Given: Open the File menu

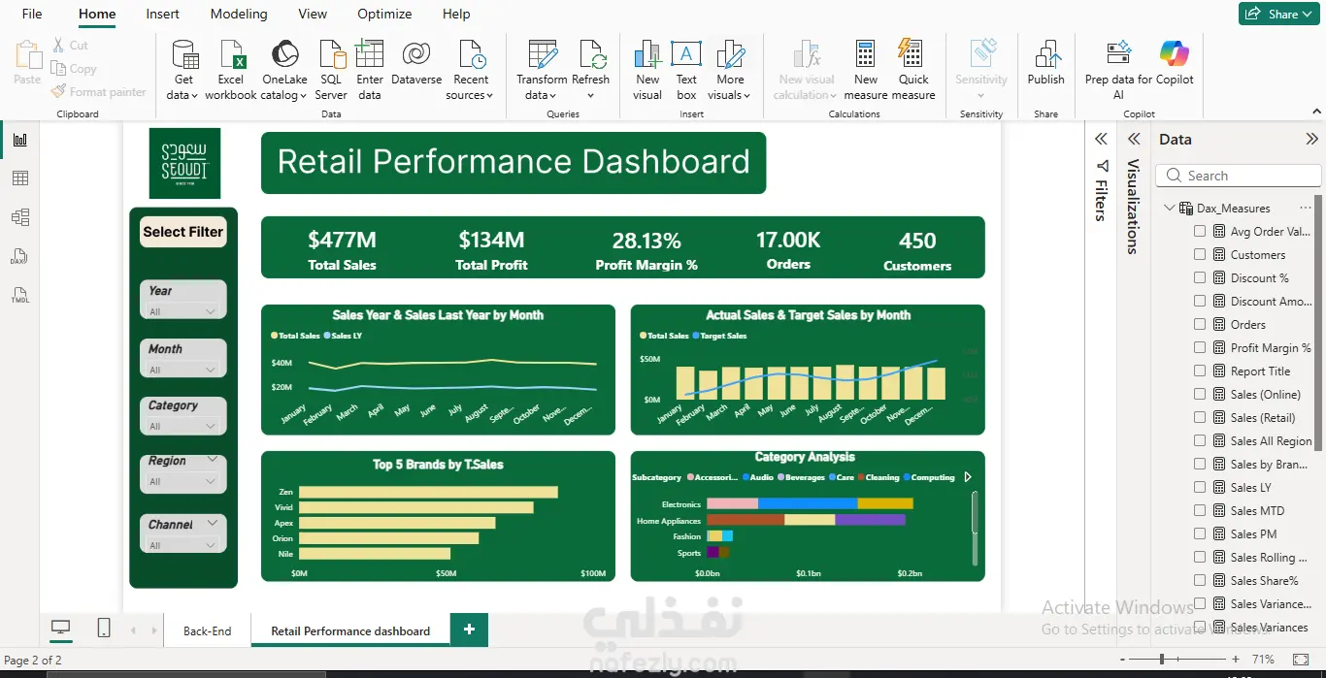Looking at the screenshot, I should coord(32,14).
